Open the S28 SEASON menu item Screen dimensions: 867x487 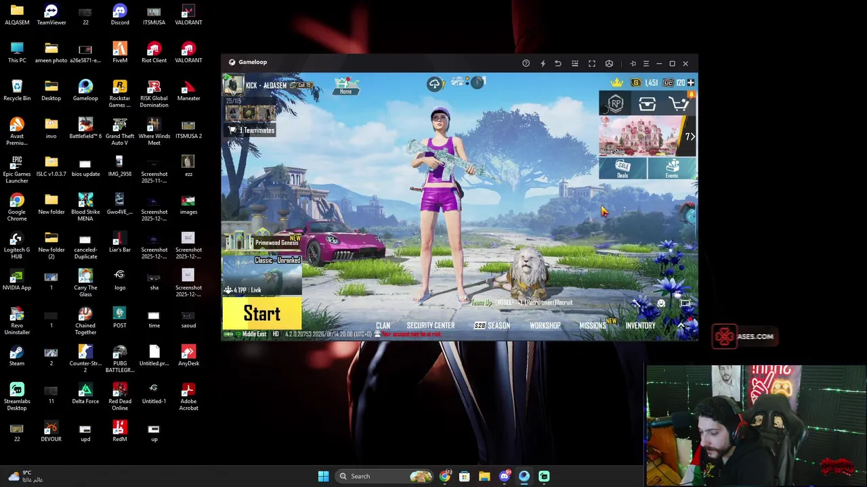coord(492,326)
